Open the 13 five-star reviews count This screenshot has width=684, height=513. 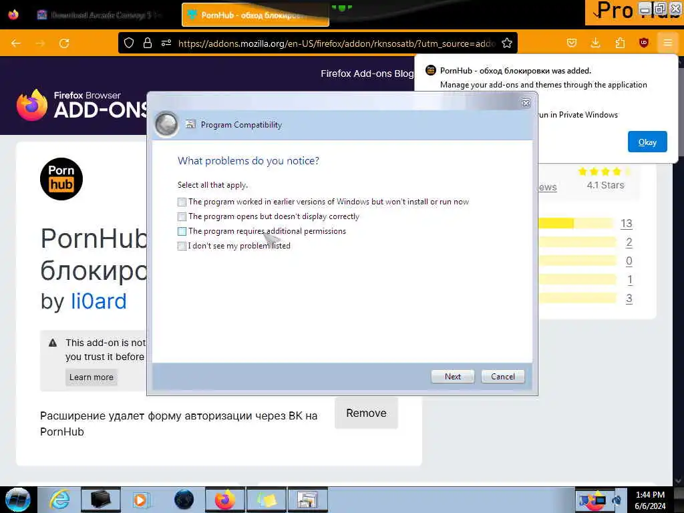click(627, 223)
